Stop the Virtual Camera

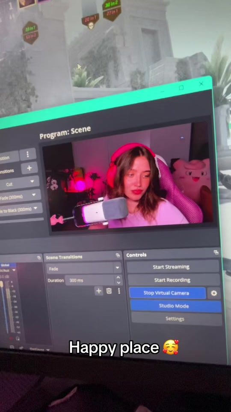point(168,293)
